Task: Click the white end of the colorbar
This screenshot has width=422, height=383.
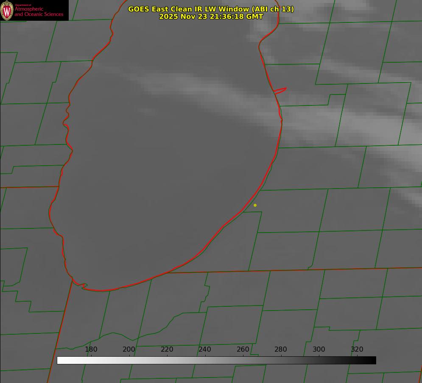Action: click(x=60, y=360)
